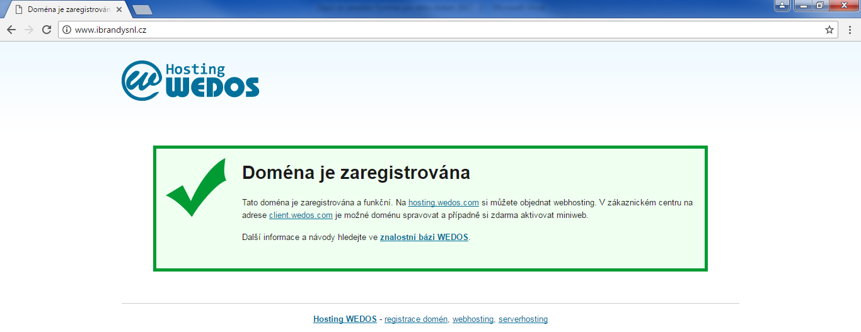Restore down the browser window
The image size is (861, 332).
[x=819, y=5]
